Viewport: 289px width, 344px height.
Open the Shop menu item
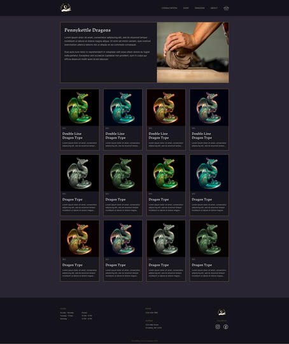(186, 8)
